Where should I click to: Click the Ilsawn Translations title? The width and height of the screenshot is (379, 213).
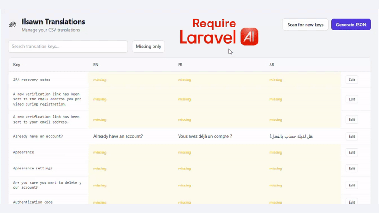coord(54,22)
